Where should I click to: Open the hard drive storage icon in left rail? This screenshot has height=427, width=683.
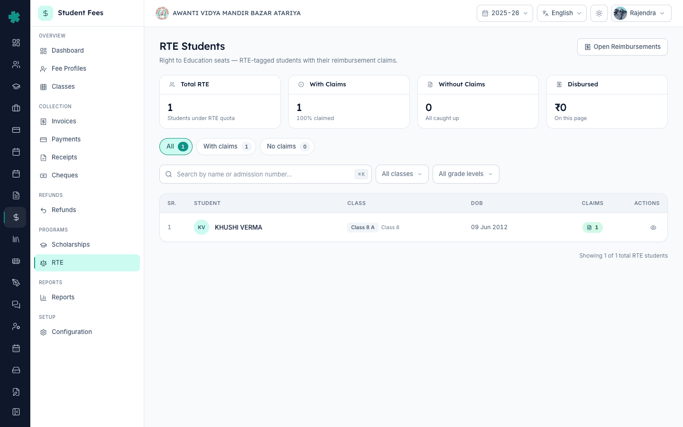click(16, 370)
